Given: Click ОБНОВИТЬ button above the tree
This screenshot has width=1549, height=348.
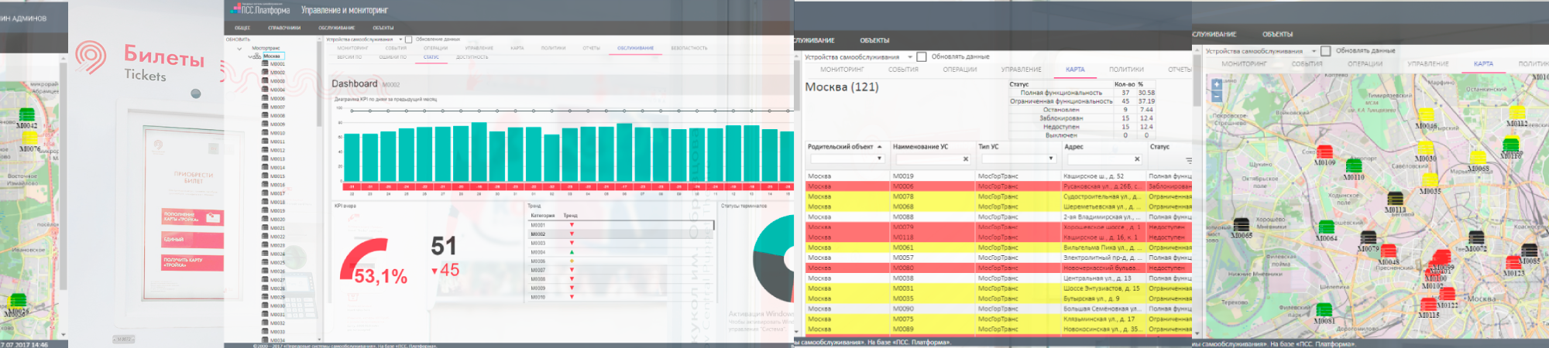Looking at the screenshot, I should click(x=238, y=39).
